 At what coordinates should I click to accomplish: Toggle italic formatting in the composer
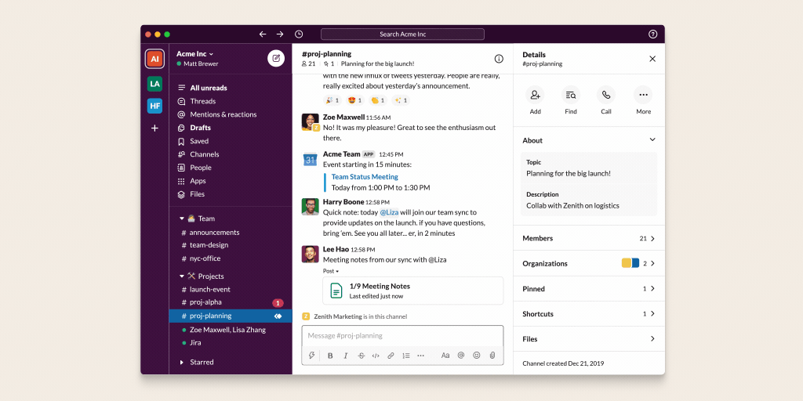pyautogui.click(x=345, y=356)
